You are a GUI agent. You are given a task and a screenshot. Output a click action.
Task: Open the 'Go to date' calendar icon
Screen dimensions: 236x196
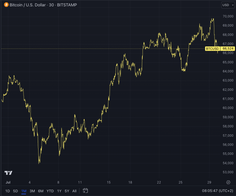(x=85, y=191)
